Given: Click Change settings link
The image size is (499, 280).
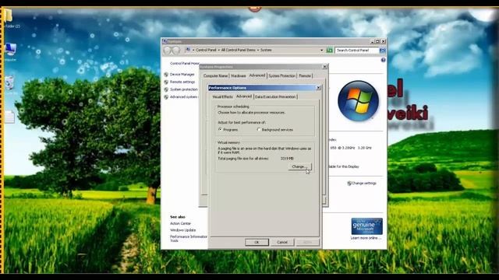Looking at the screenshot, I should (364, 184).
